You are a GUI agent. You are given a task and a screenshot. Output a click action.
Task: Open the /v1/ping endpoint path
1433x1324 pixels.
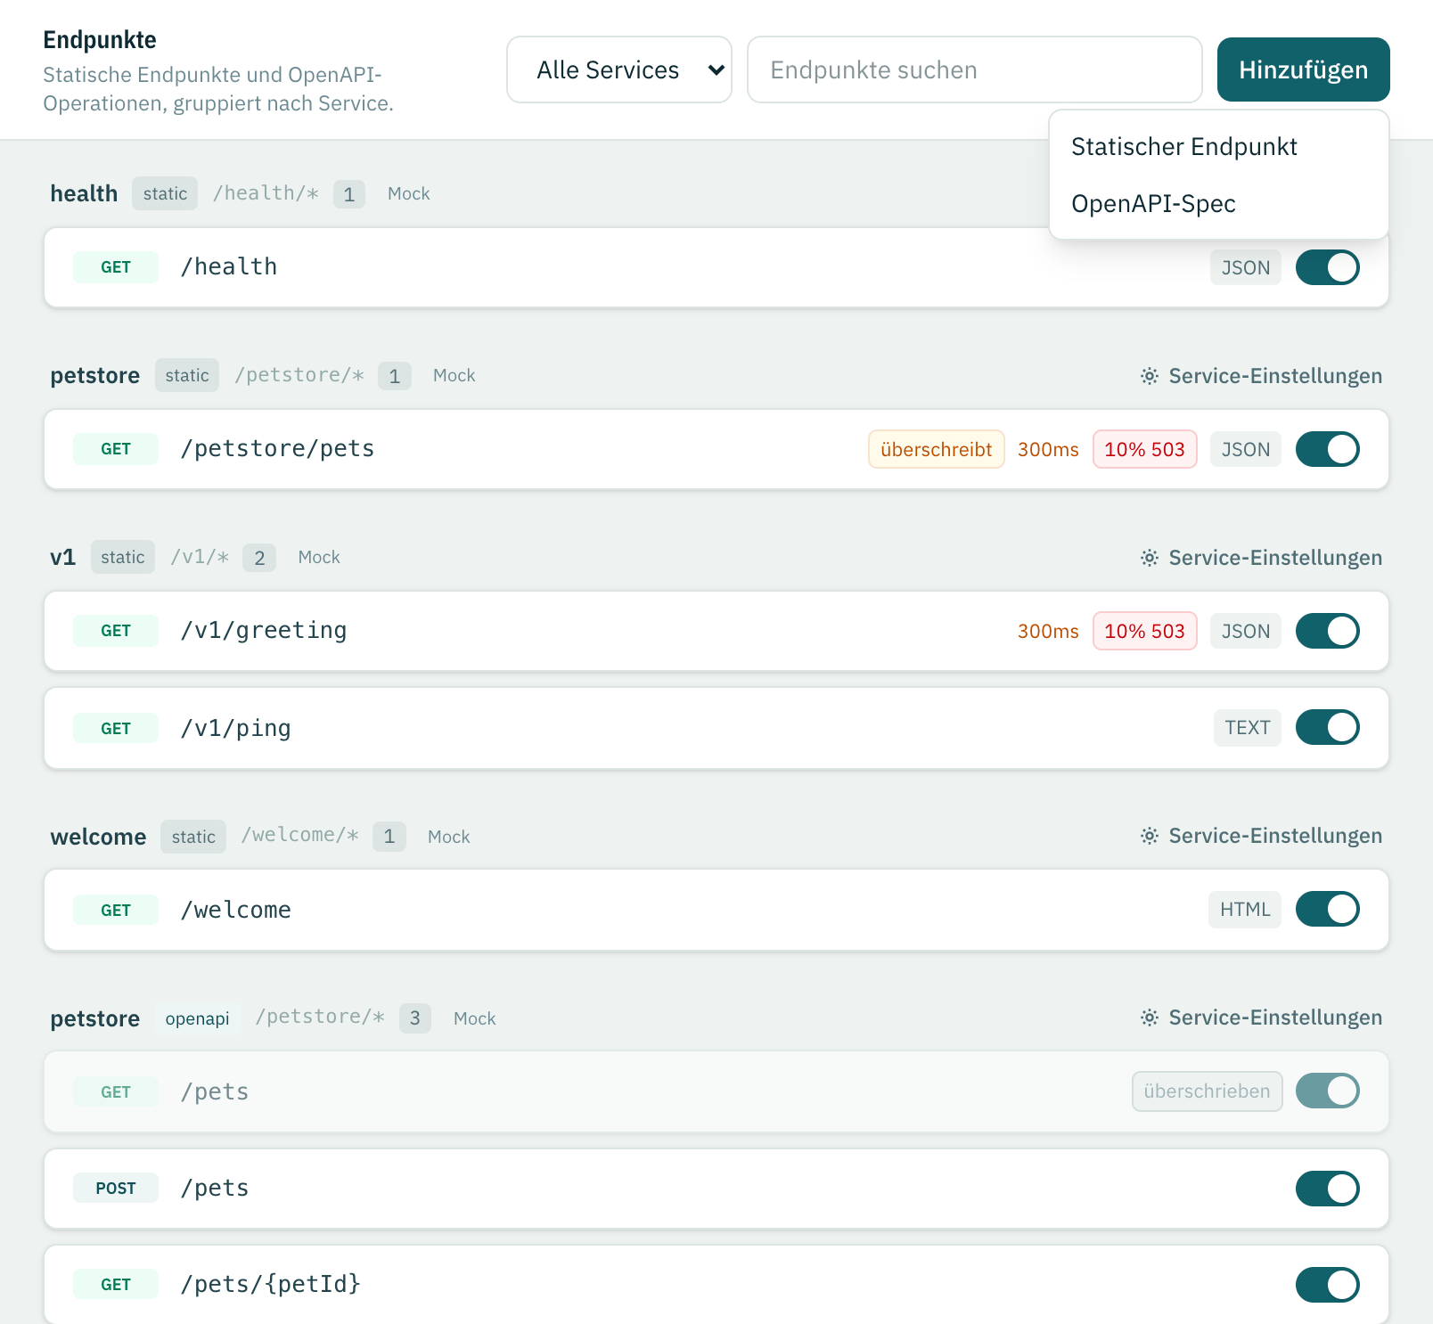point(235,728)
